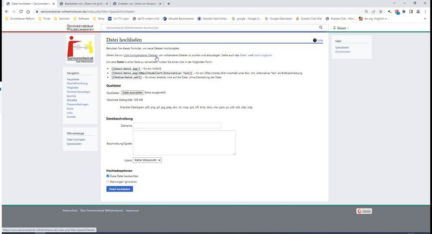Click the browser back arrow

(6, 11)
